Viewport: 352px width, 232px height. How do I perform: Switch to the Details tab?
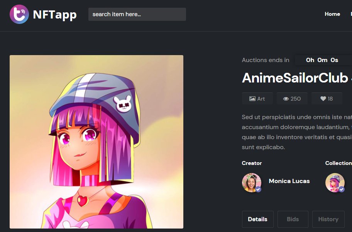click(x=258, y=219)
